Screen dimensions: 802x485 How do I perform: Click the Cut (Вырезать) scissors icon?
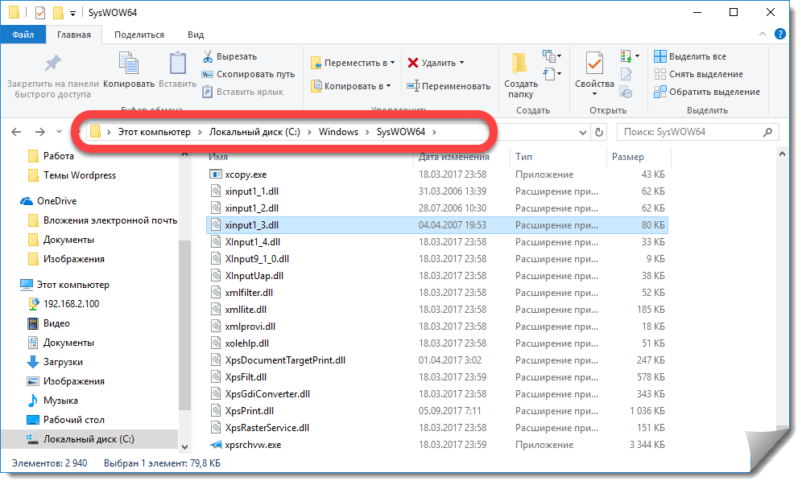click(207, 56)
